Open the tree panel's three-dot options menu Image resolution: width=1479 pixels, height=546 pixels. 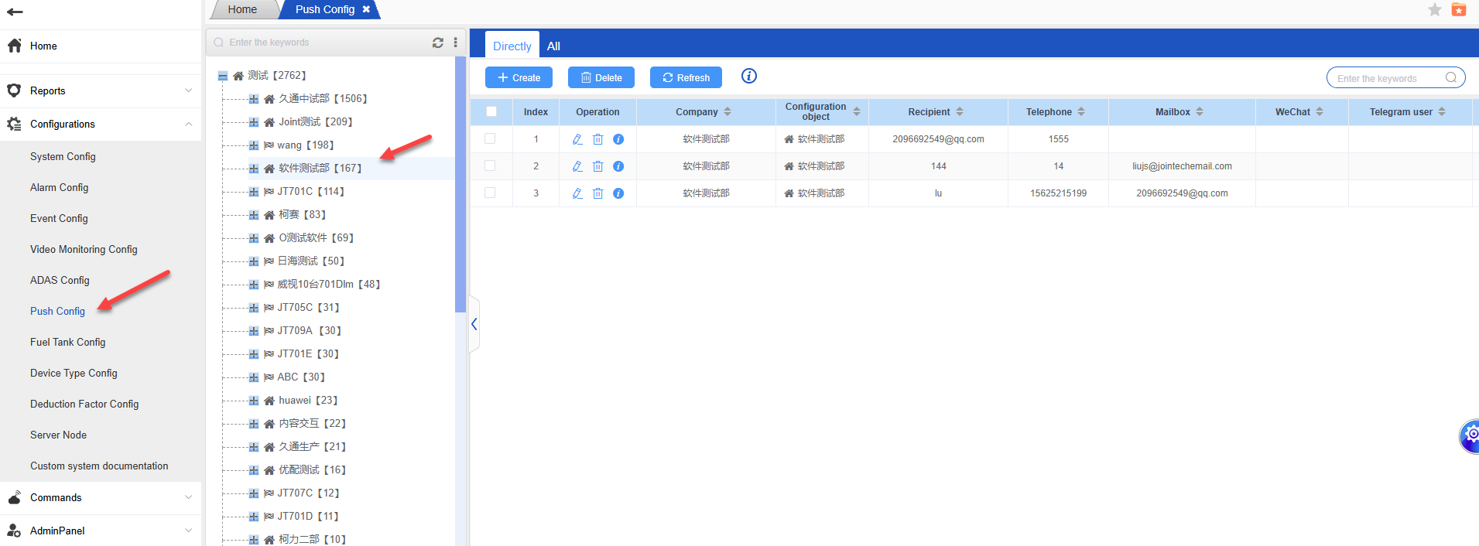coord(455,43)
